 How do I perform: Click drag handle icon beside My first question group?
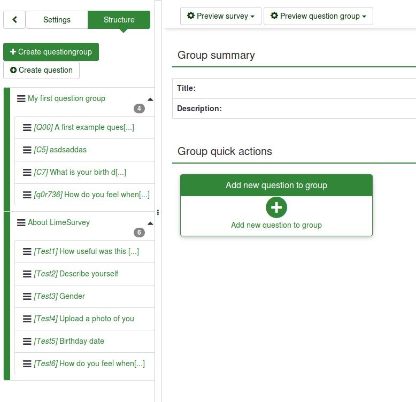point(21,99)
